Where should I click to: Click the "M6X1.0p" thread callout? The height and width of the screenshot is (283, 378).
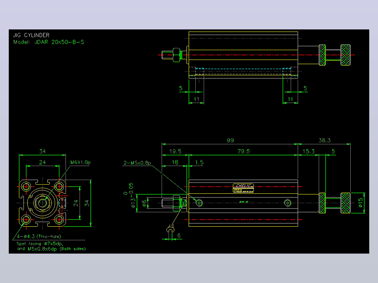click(80, 162)
